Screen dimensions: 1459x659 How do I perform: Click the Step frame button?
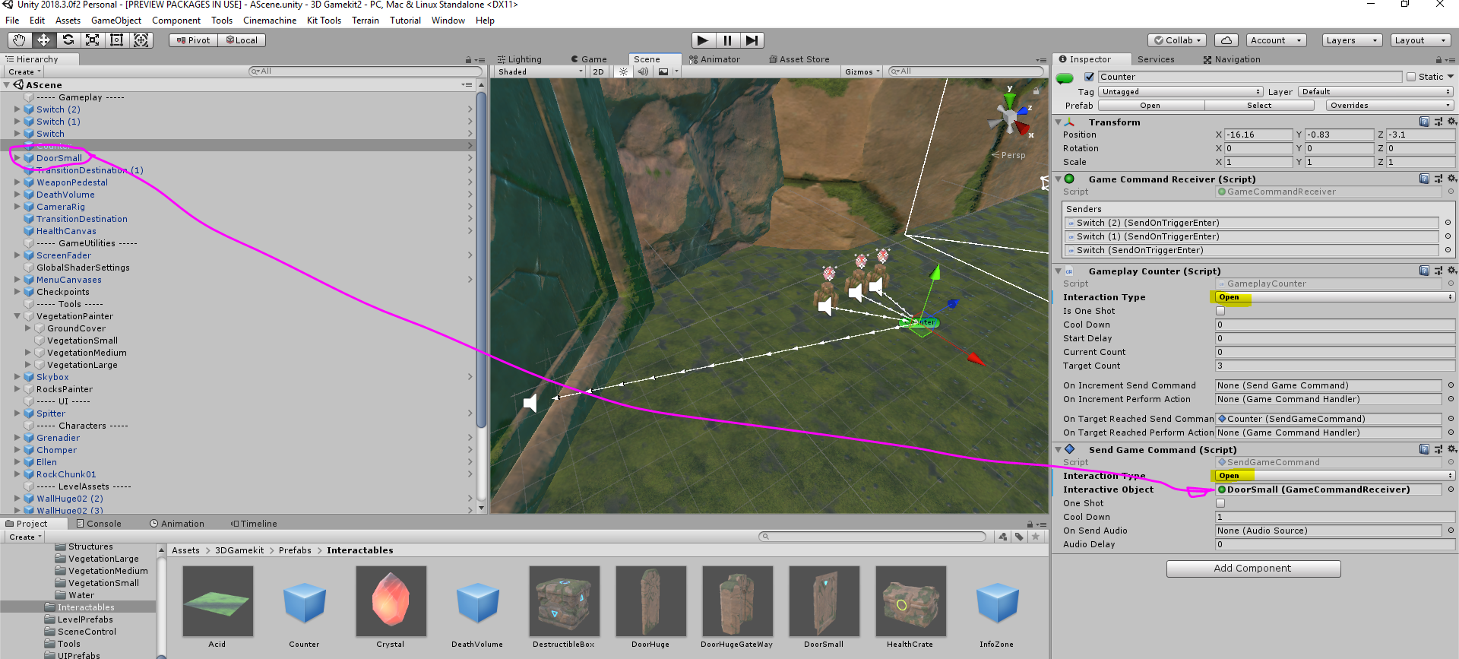click(x=752, y=40)
